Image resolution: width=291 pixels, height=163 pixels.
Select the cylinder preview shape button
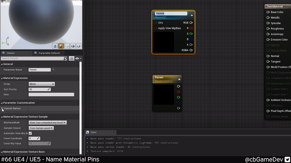point(55,46)
